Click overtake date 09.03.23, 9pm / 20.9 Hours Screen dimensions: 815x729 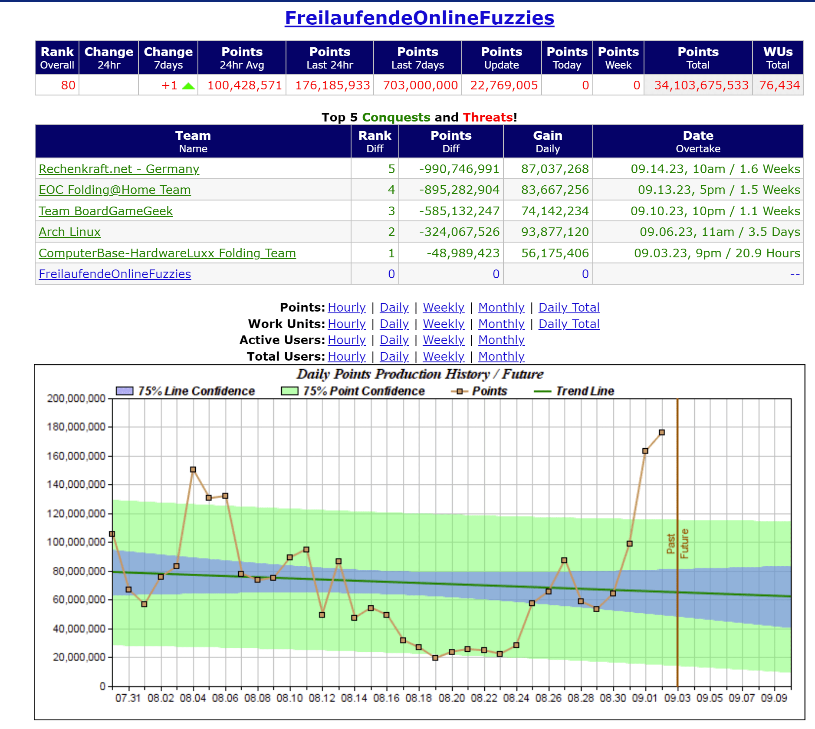(717, 253)
